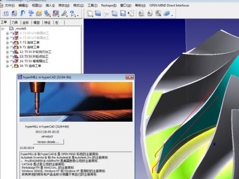Click the save (floppy disk) toolbar icon
The height and width of the screenshot is (179, 239).
tap(122, 14)
